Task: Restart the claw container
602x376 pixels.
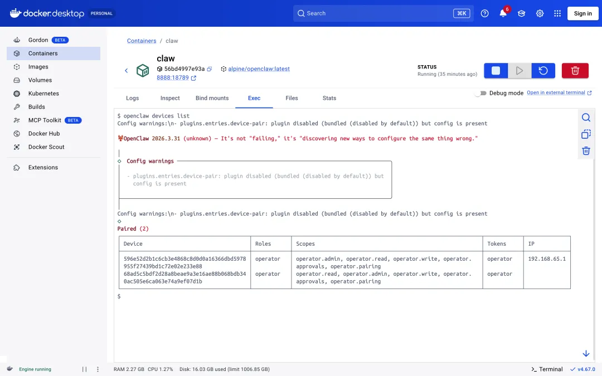Action: coord(543,71)
